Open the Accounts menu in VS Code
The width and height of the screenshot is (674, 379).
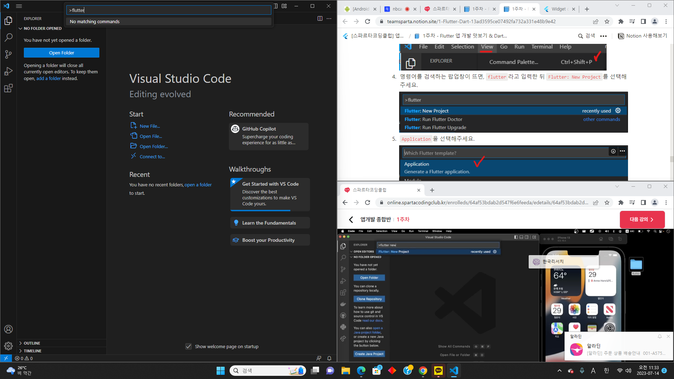click(8, 329)
